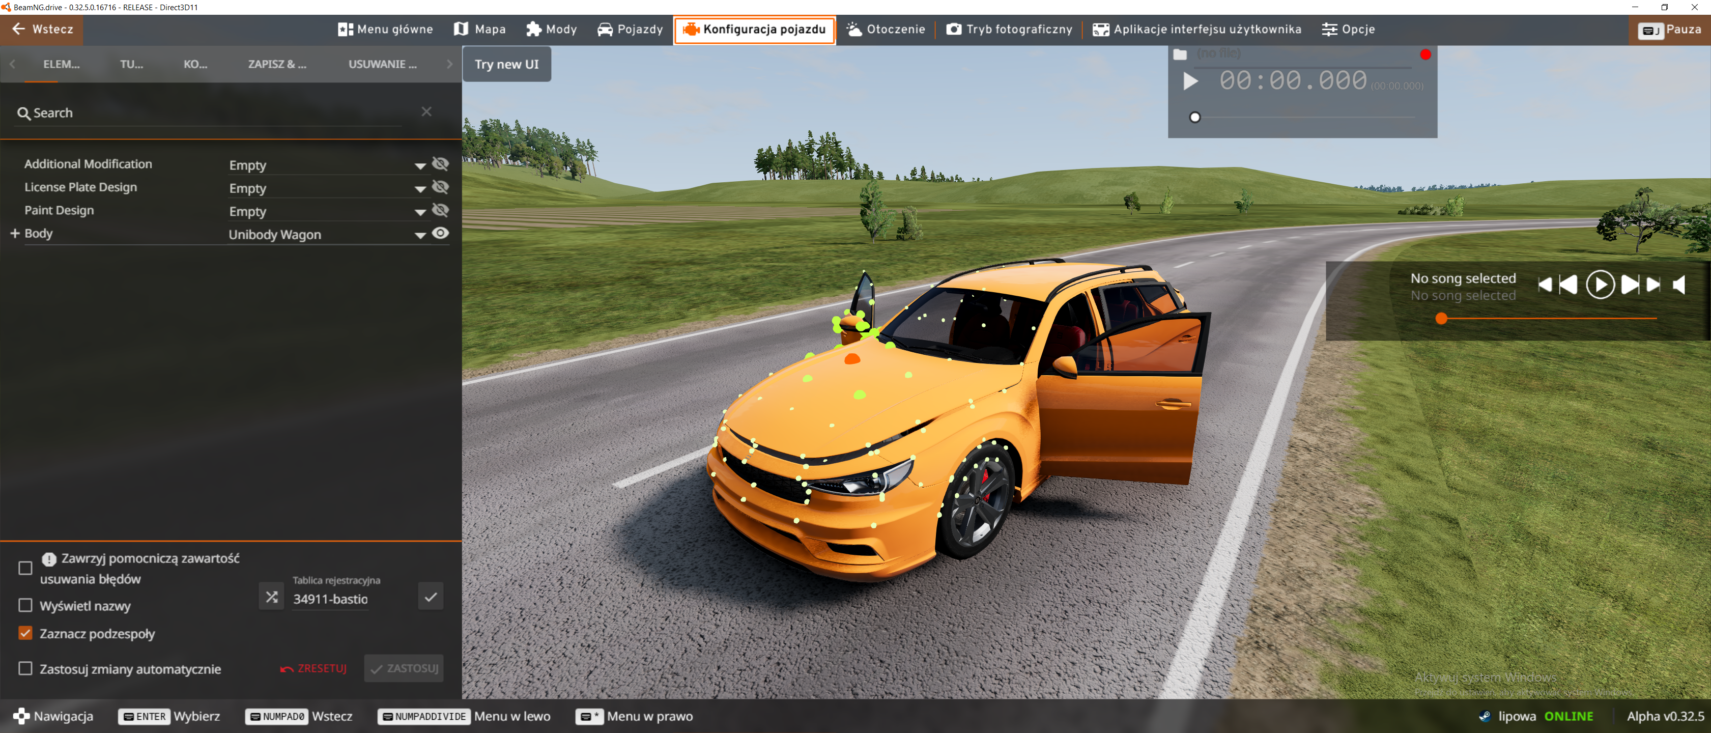The image size is (1711, 733).
Task: Open Tryb fotograficzny photo mode
Action: [1009, 29]
